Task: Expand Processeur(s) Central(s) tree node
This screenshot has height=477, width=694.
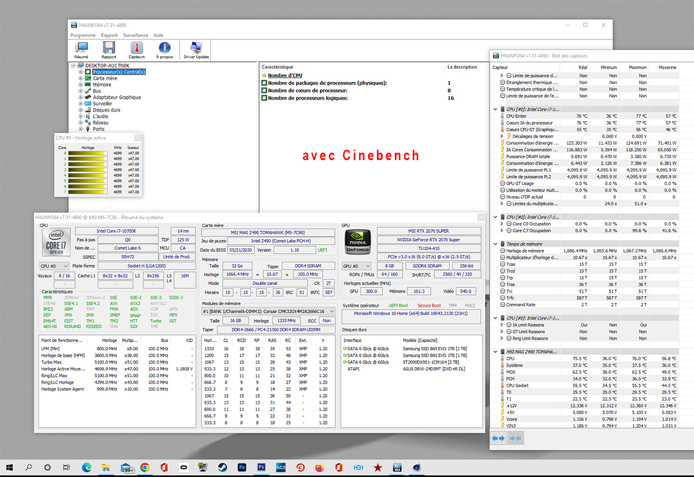Action: [x=81, y=72]
